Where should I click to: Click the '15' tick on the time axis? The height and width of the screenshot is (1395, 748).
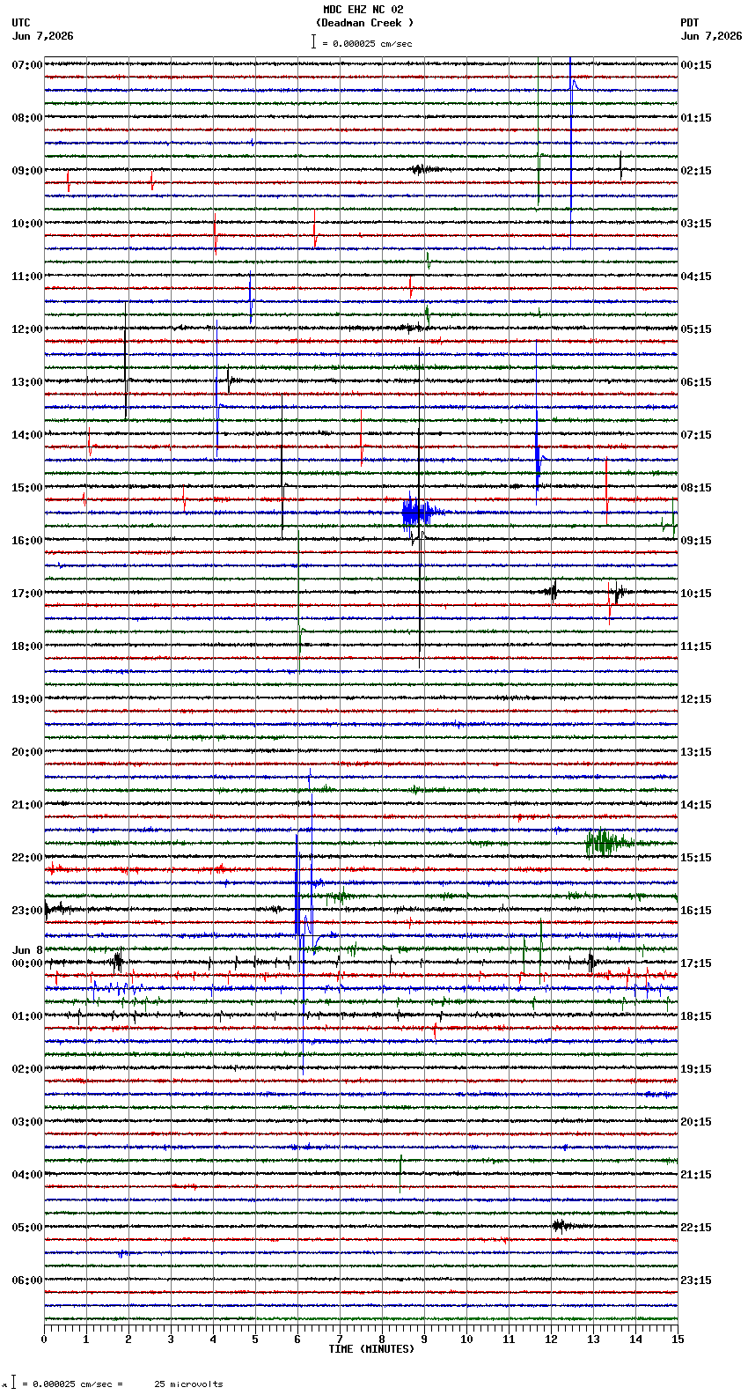pyautogui.click(x=678, y=1340)
